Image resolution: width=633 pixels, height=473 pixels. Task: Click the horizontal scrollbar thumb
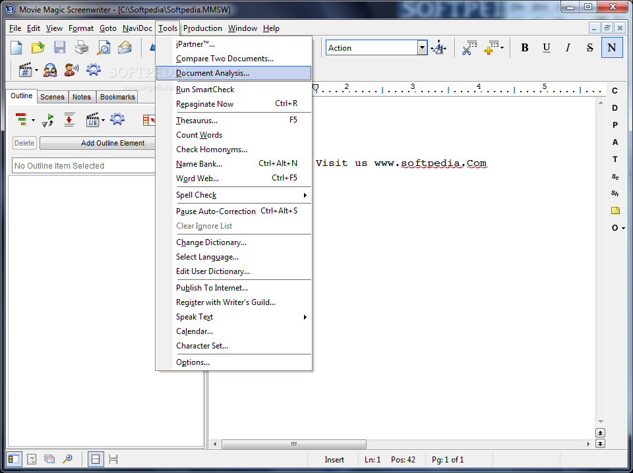coord(294,444)
